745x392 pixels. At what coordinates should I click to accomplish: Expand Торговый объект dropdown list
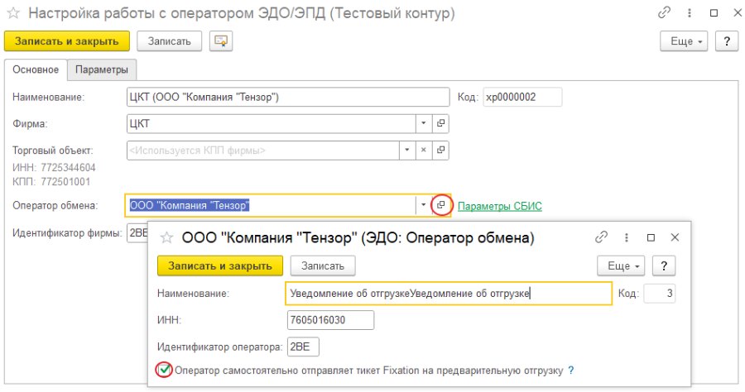406,150
